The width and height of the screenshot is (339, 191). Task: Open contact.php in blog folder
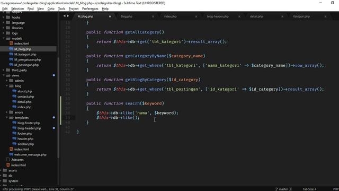coord(25,97)
